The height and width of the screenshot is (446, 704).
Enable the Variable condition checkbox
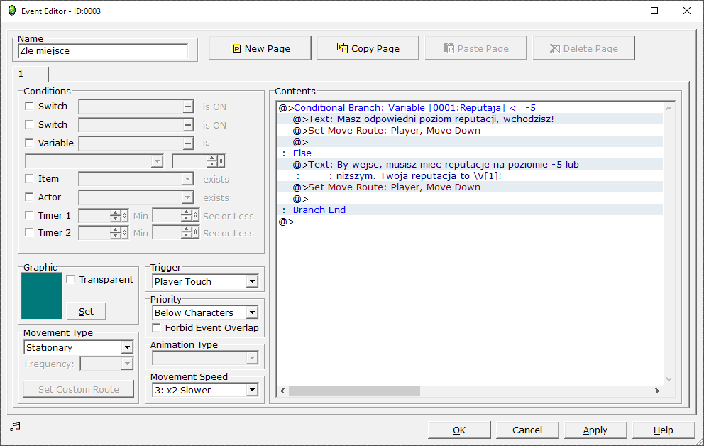coord(30,143)
